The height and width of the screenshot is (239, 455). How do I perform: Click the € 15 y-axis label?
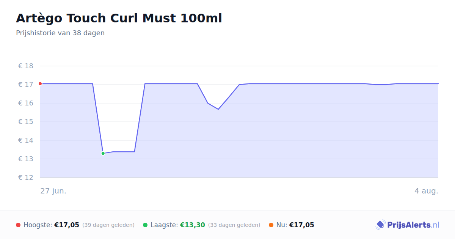tap(26, 122)
